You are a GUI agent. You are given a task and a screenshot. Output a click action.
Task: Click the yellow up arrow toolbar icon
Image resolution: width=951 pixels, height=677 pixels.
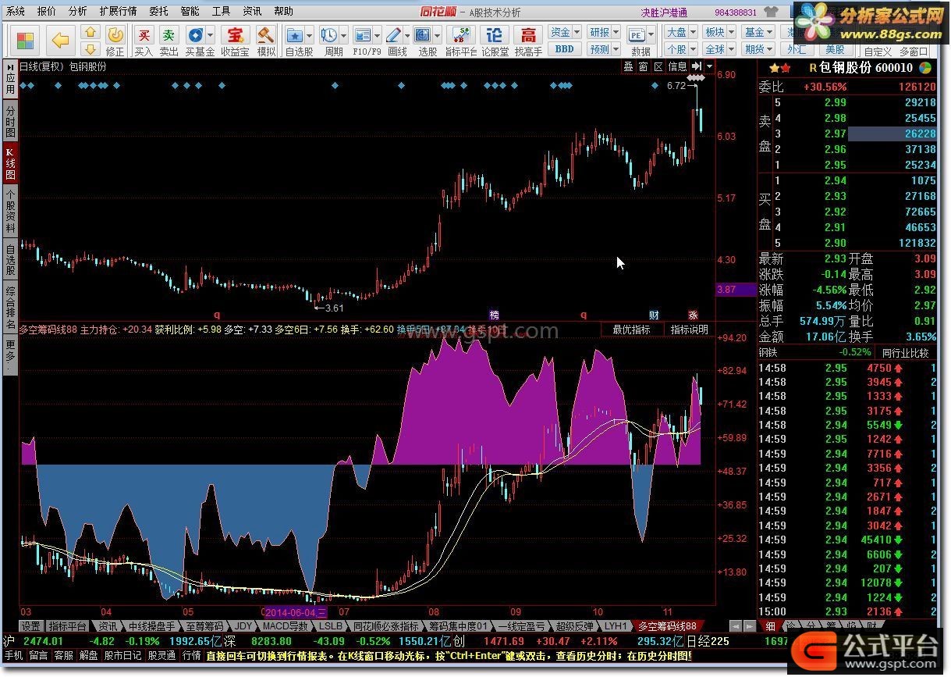tap(90, 33)
